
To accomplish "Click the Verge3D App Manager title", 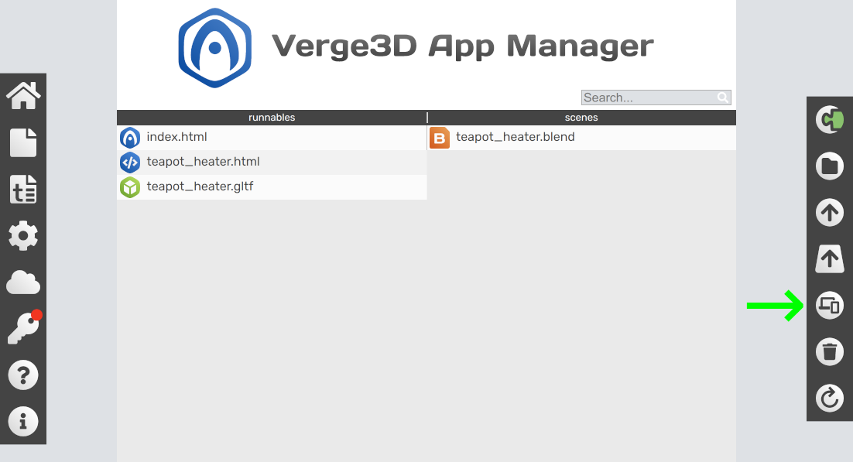I will 462,46.
